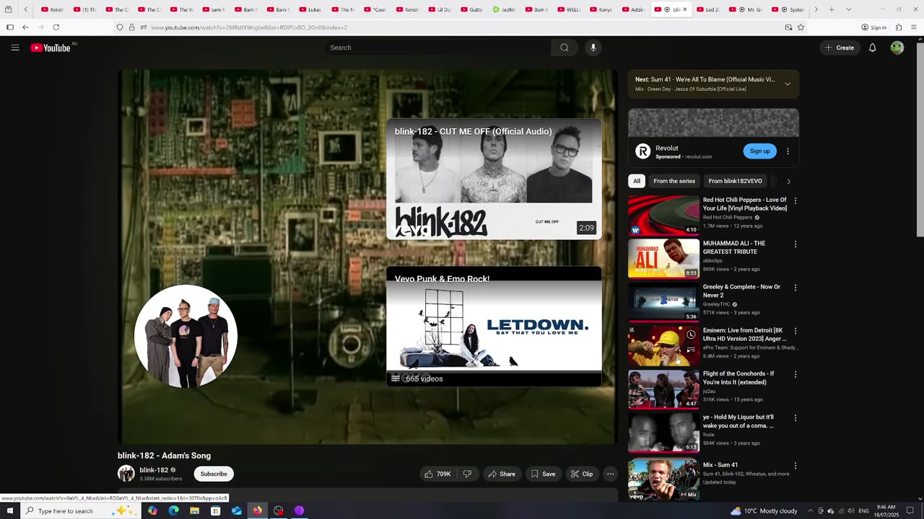Screen dimensions: 924x519
Task: Share the Adam's Song video
Action: [502, 474]
